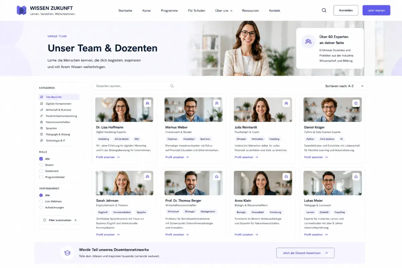
Task: Open the search magnifier in header
Action: (x=324, y=10)
